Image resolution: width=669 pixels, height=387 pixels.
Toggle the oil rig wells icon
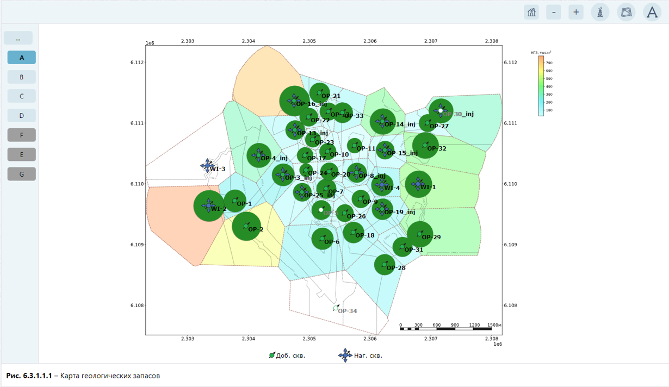click(x=600, y=12)
